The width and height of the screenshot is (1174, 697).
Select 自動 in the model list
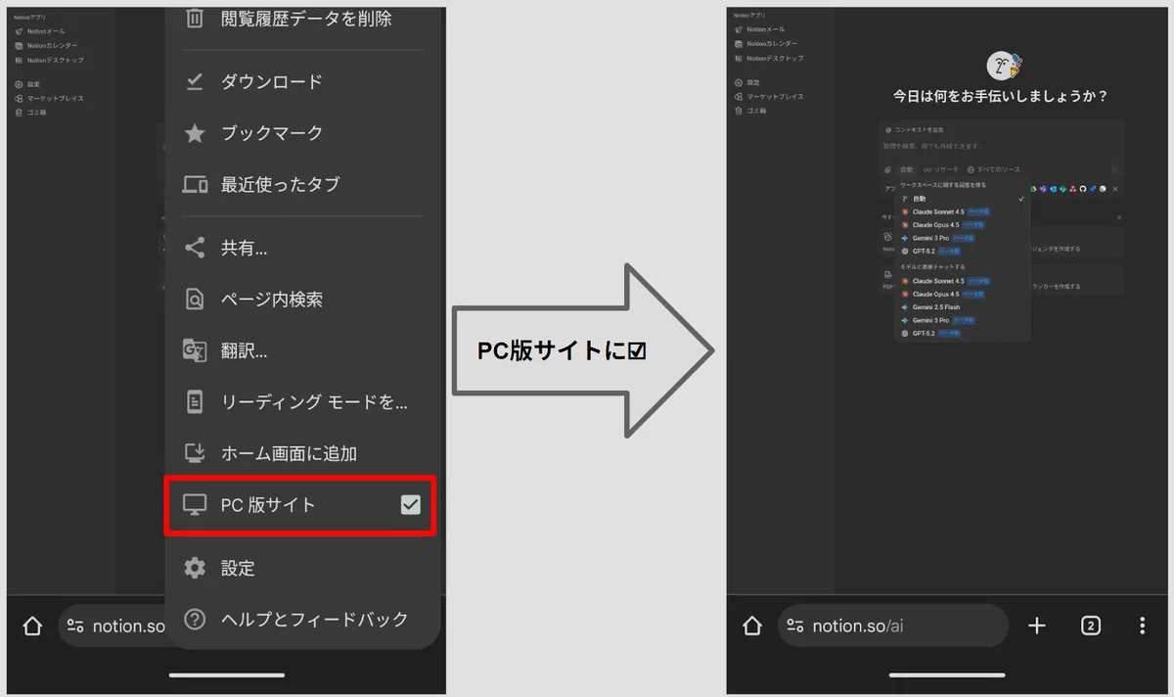pyautogui.click(x=962, y=199)
